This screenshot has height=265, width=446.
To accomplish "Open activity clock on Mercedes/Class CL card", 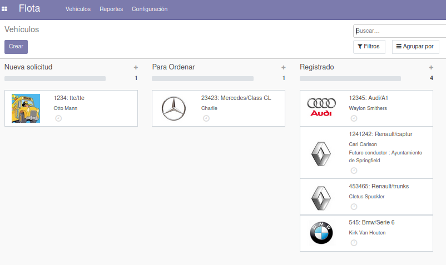I will (x=206, y=118).
